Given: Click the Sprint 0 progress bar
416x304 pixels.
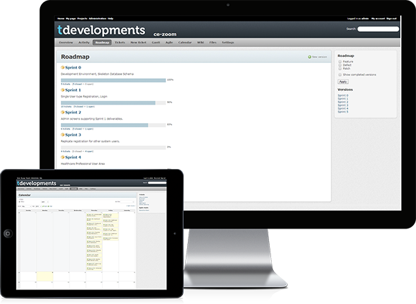Looking at the screenshot, I should [113, 80].
